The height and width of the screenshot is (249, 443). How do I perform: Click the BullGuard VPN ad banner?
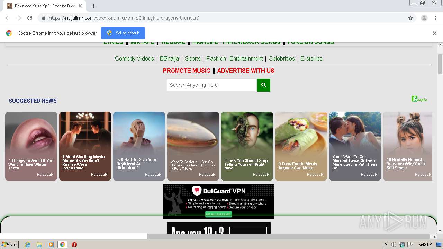click(219, 202)
